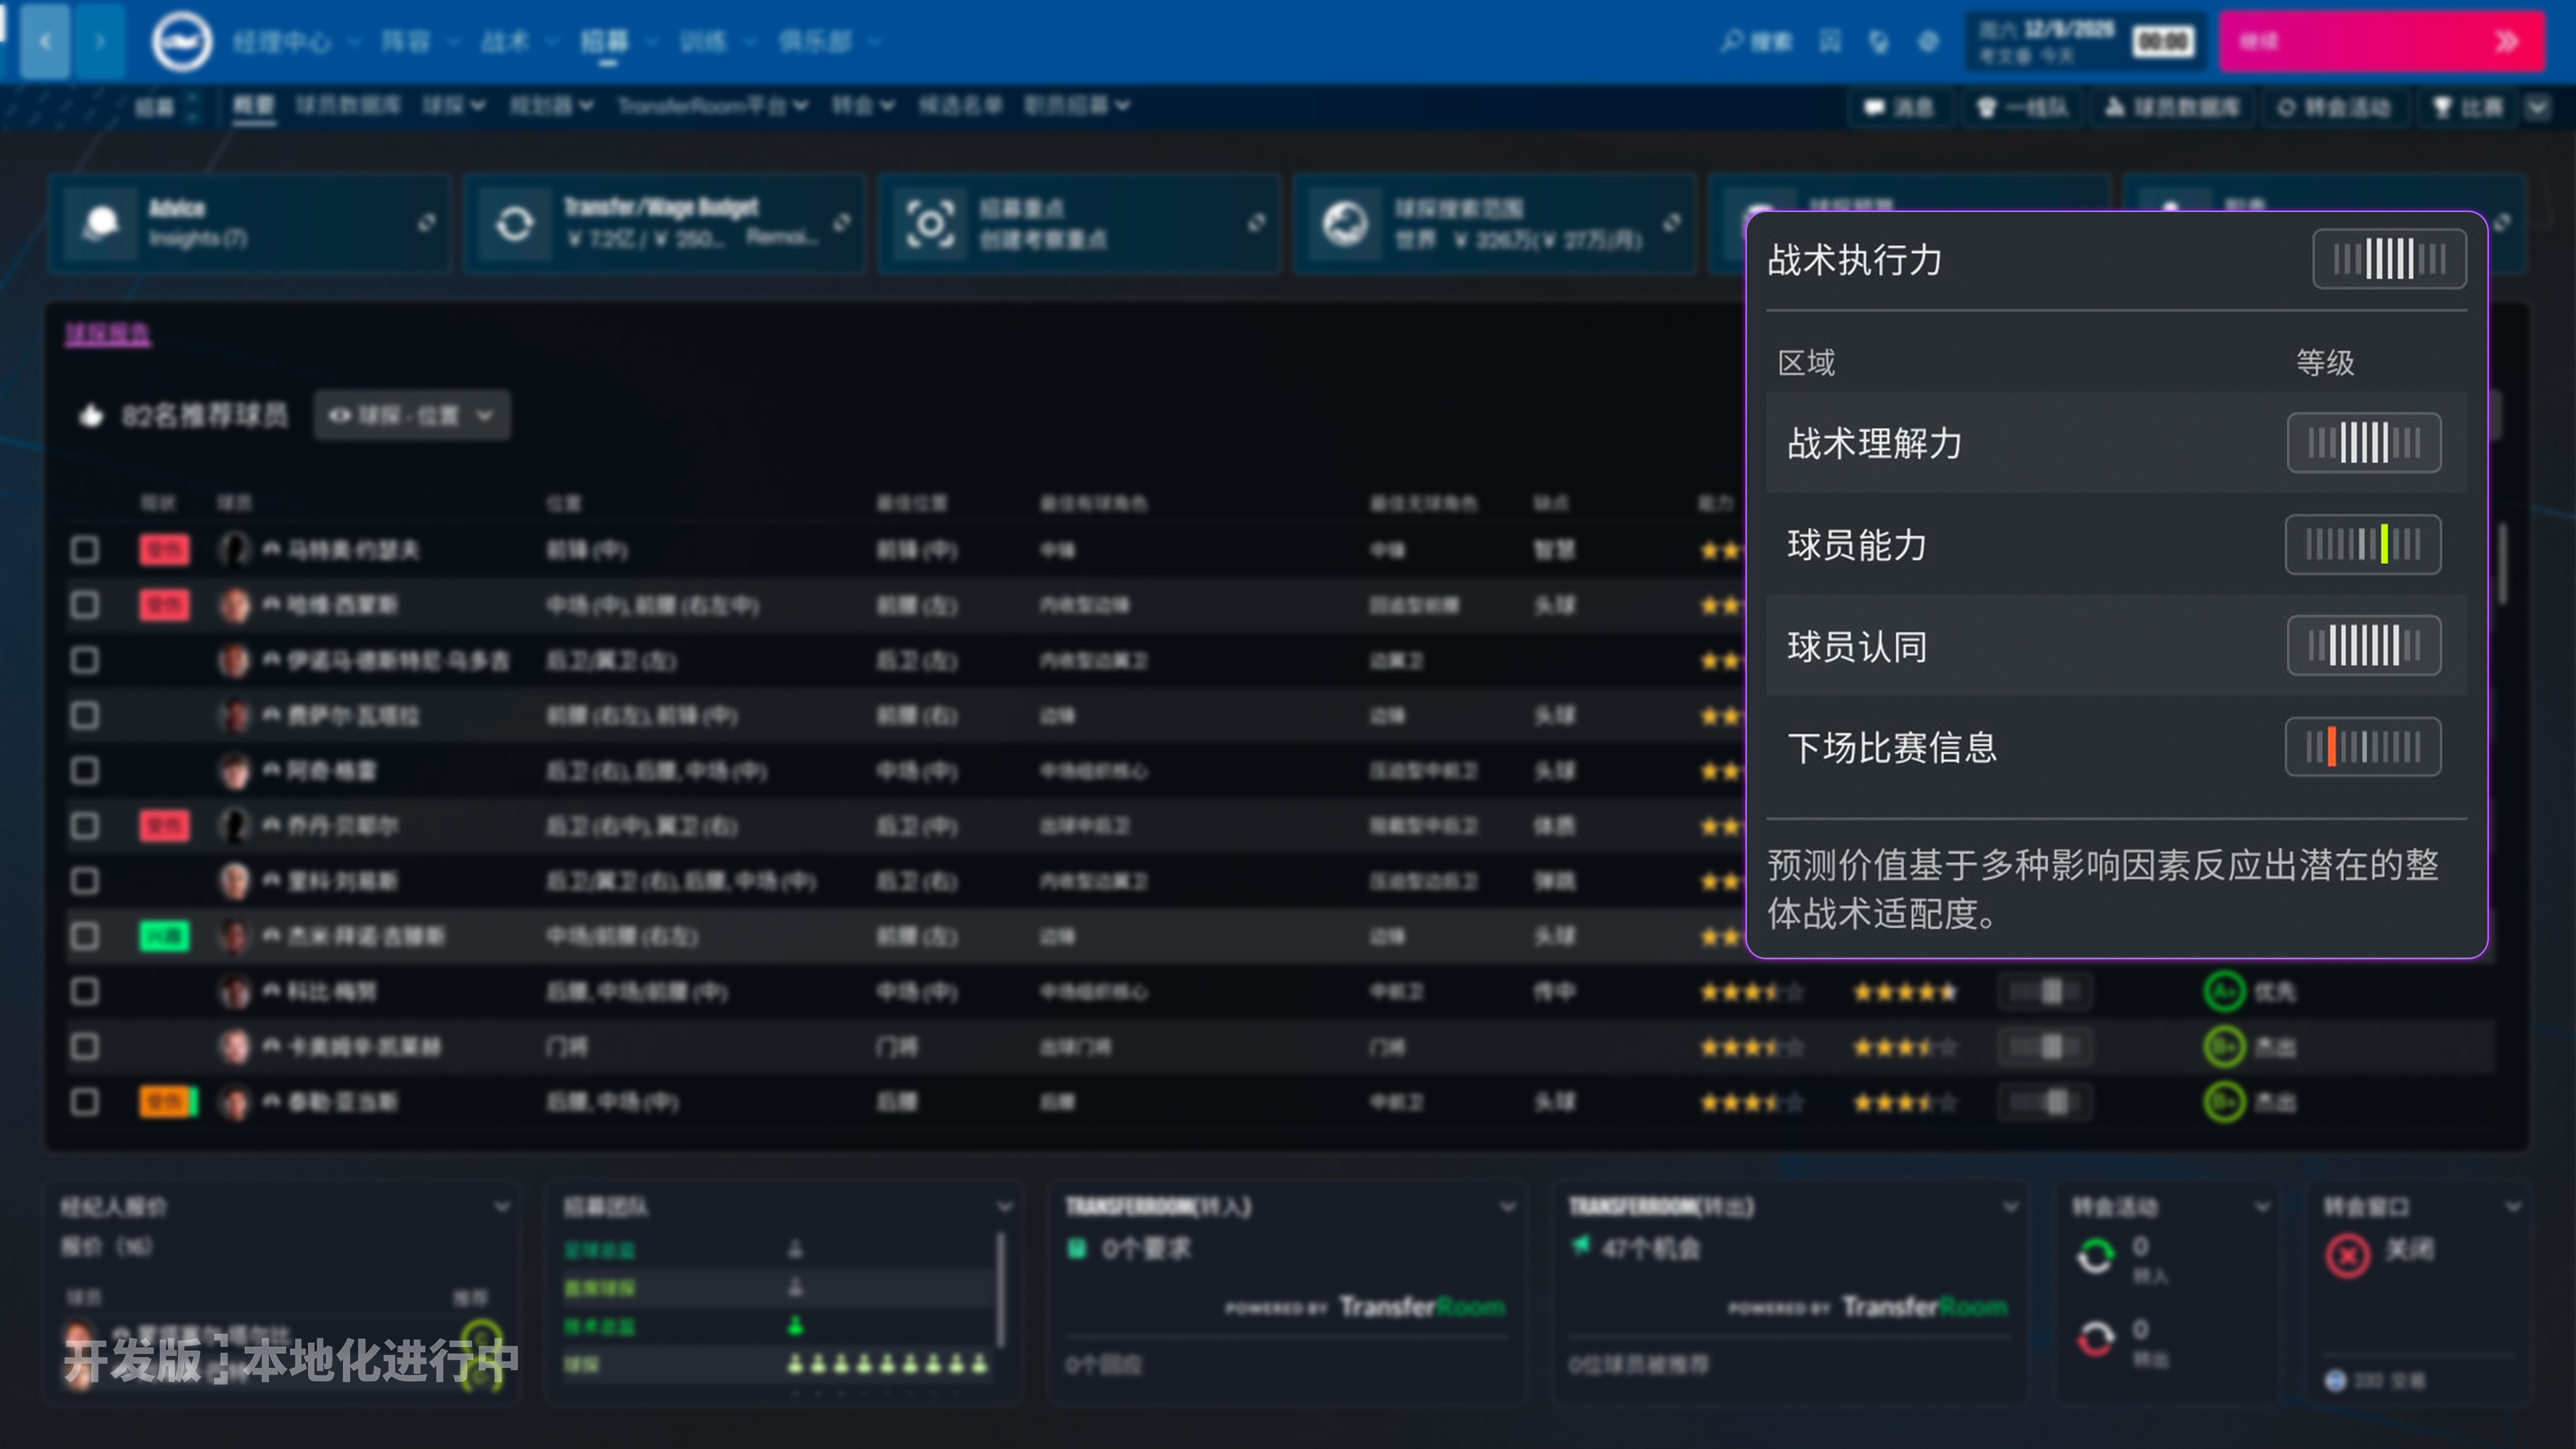This screenshot has height=1449, width=2576.
Task: Go back with the left arrow button
Action: tap(45, 41)
